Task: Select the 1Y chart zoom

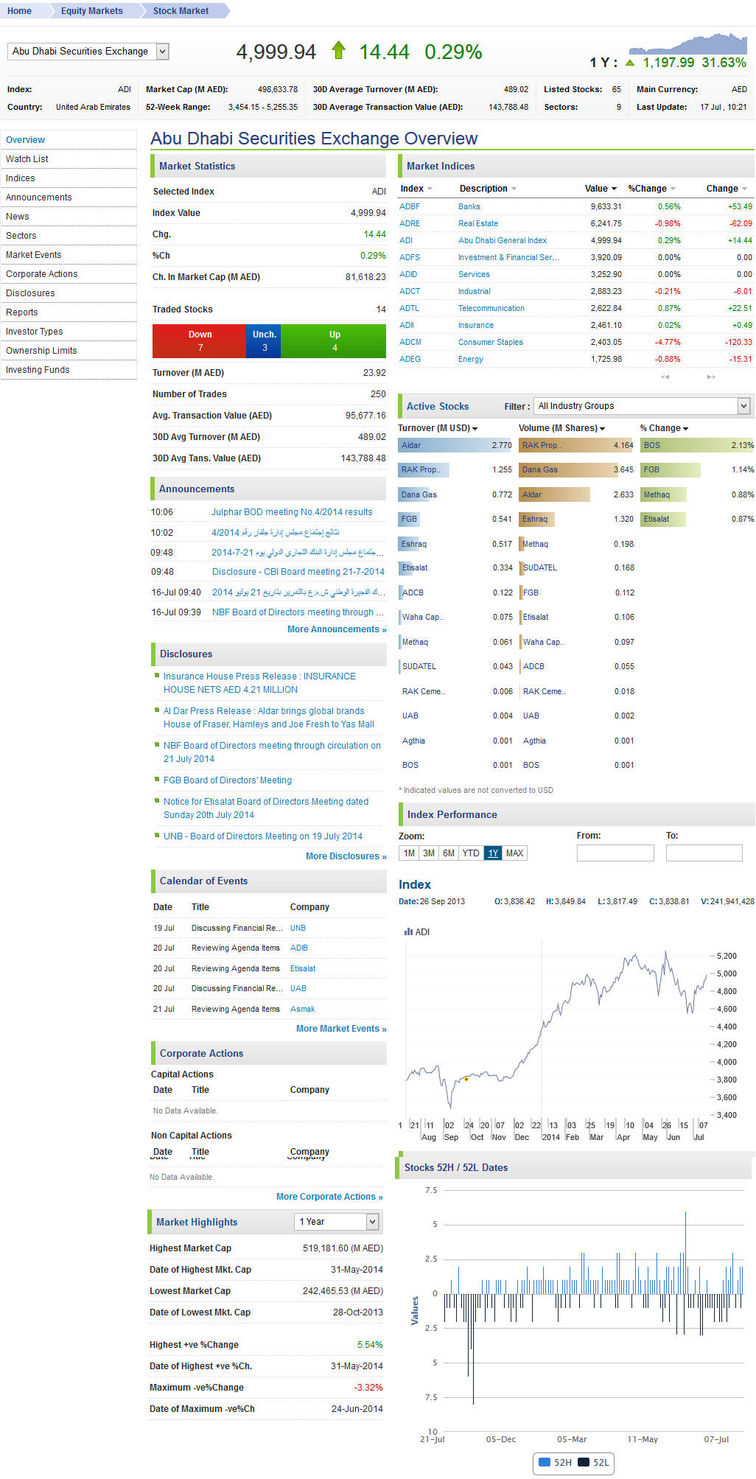Action: pos(493,853)
